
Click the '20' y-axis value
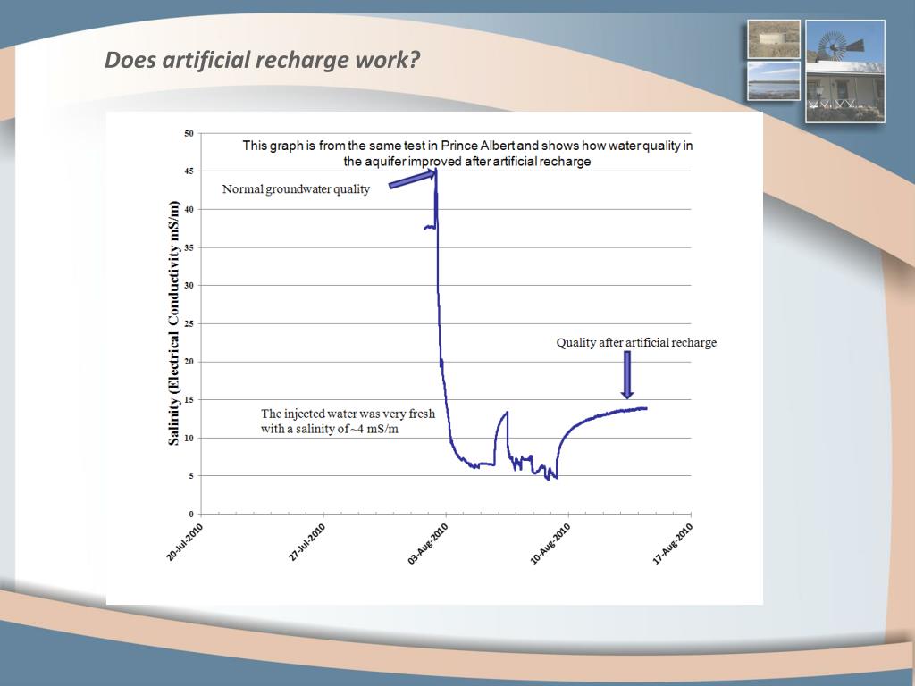pyautogui.click(x=189, y=362)
